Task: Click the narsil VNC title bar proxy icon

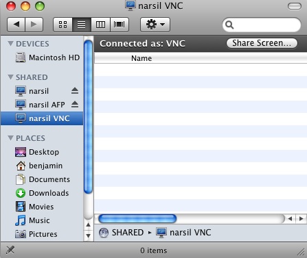Action: pyautogui.click(x=130, y=5)
